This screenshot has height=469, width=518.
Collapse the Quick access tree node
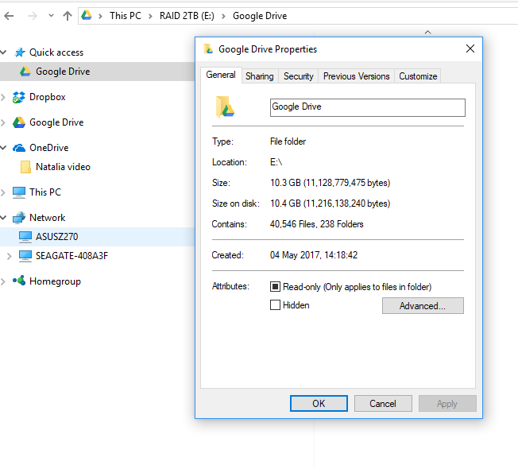click(x=4, y=52)
